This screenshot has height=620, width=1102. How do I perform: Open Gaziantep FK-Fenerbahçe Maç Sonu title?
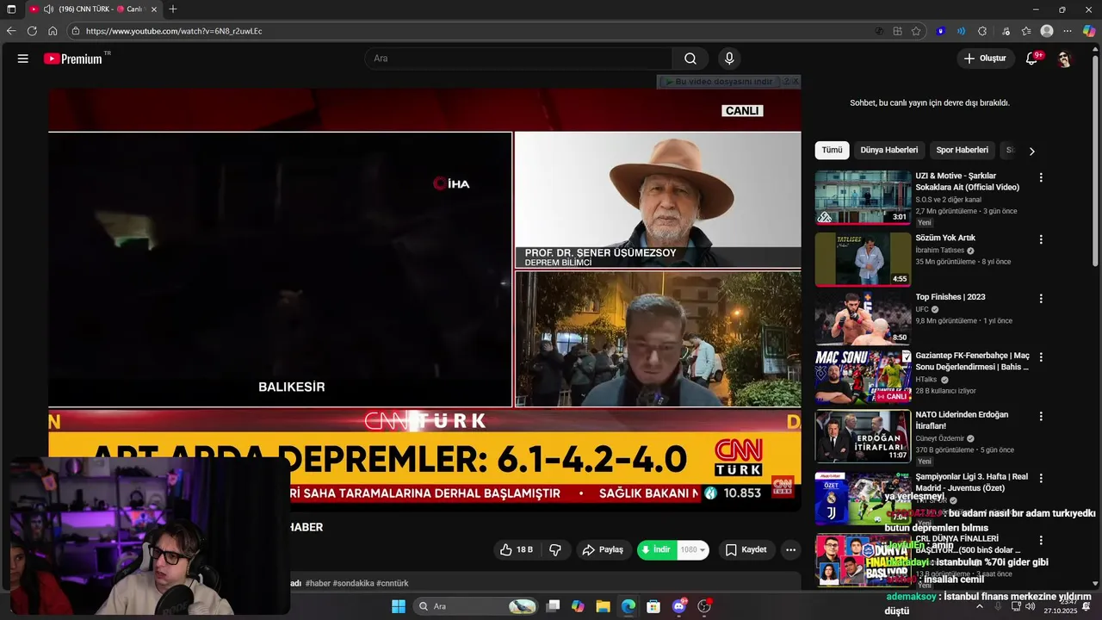pyautogui.click(x=972, y=361)
